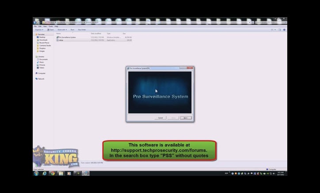The image size is (320, 193).
Task: Click the Explorer search box
Action: pos(271,22)
